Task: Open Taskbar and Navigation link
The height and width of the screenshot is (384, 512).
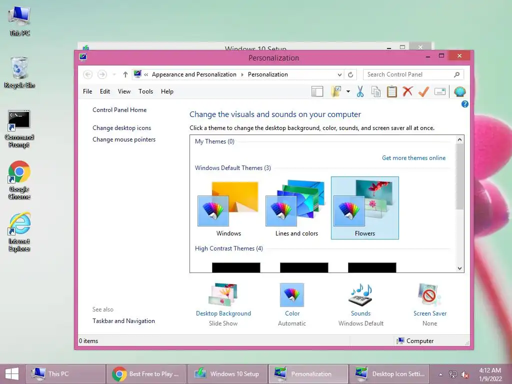Action: (124, 321)
